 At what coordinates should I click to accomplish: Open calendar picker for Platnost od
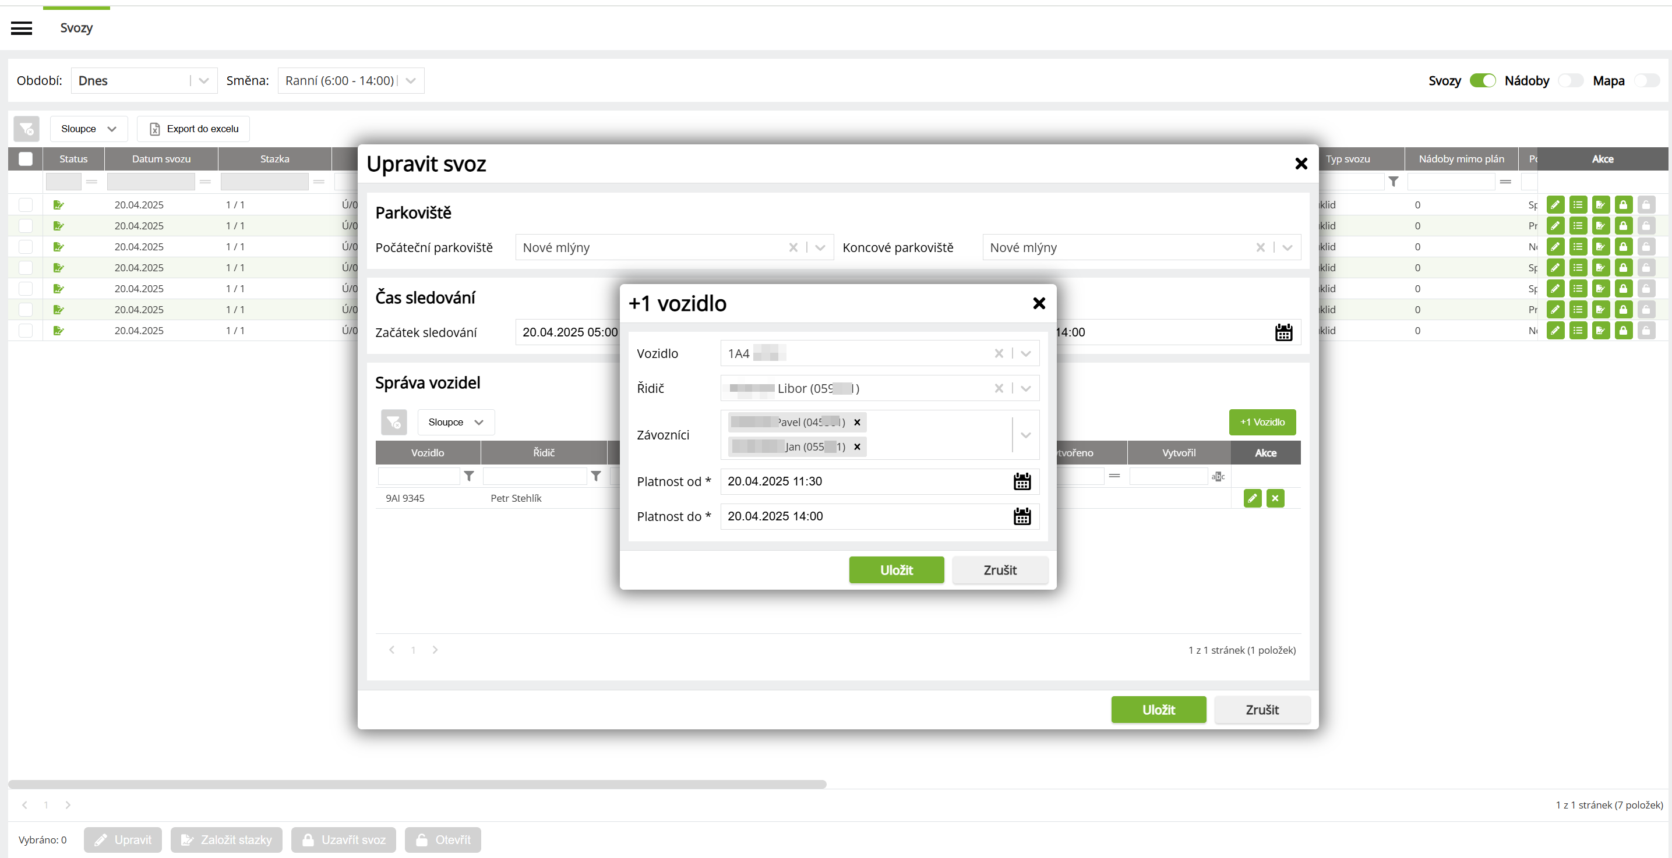(x=1022, y=481)
